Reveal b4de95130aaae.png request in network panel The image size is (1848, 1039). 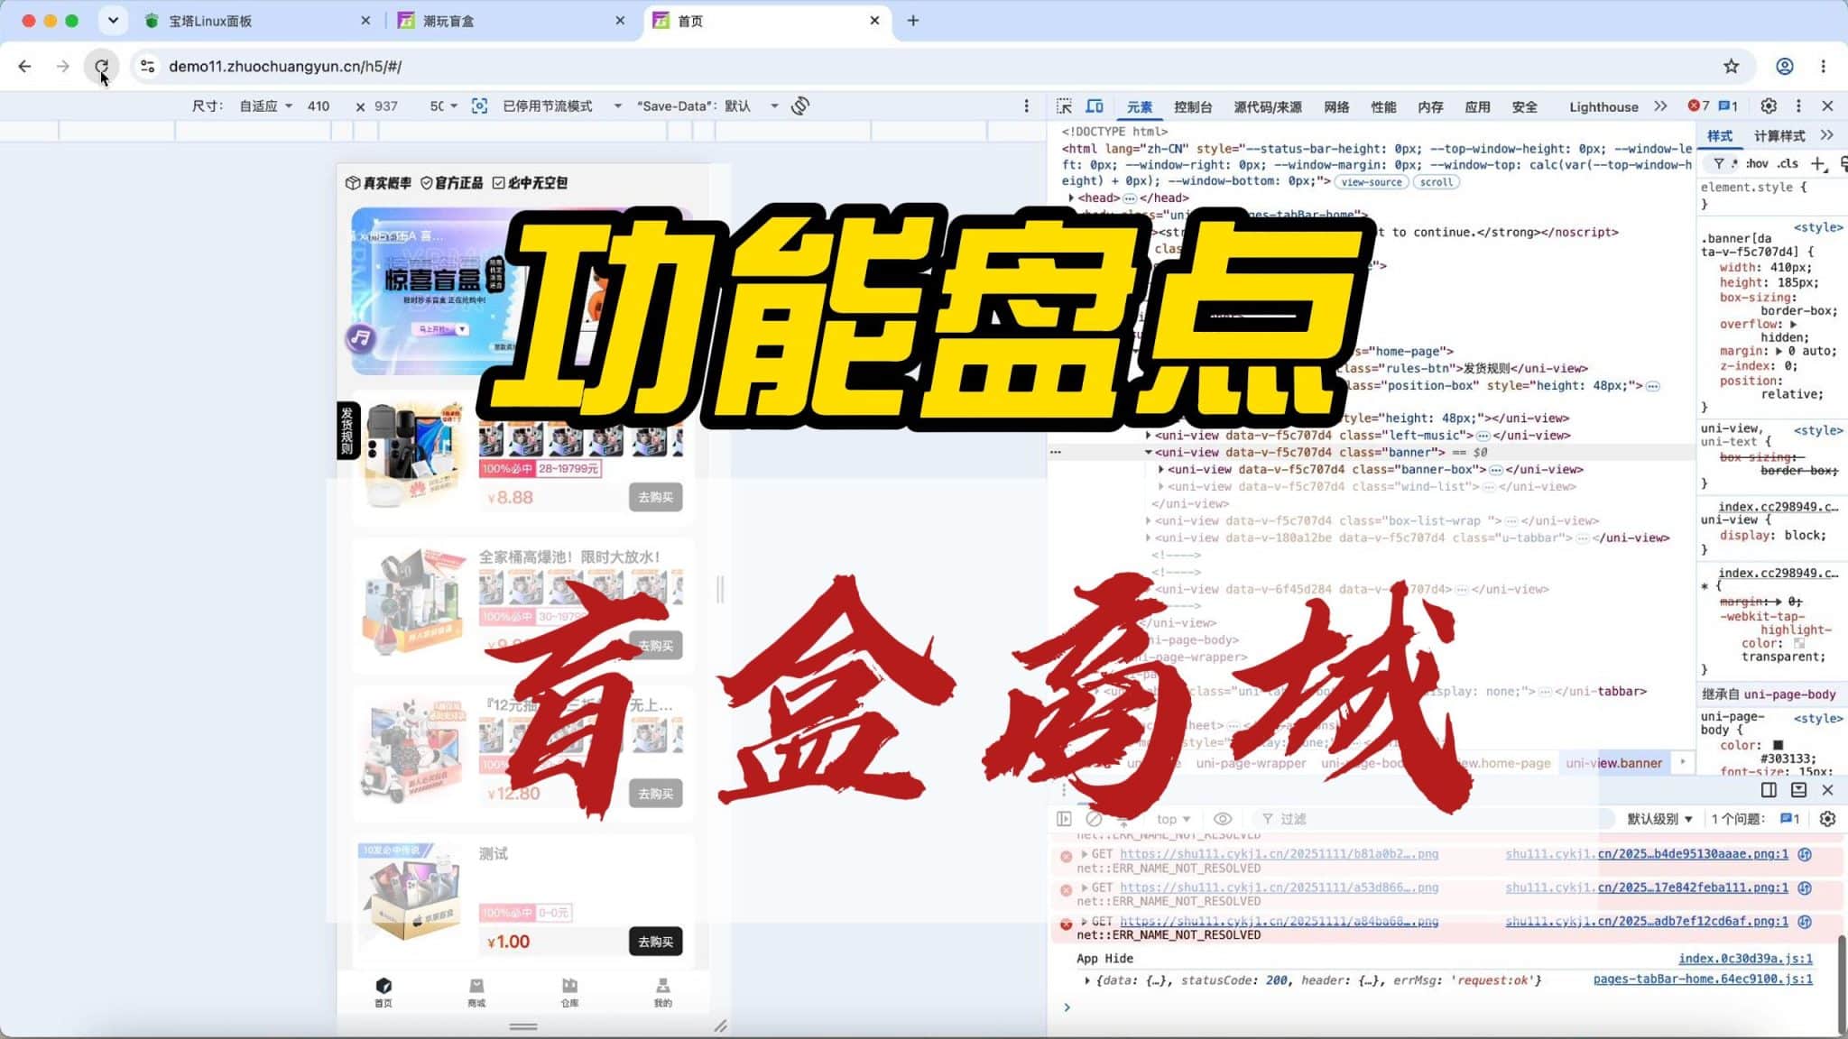click(x=1805, y=854)
